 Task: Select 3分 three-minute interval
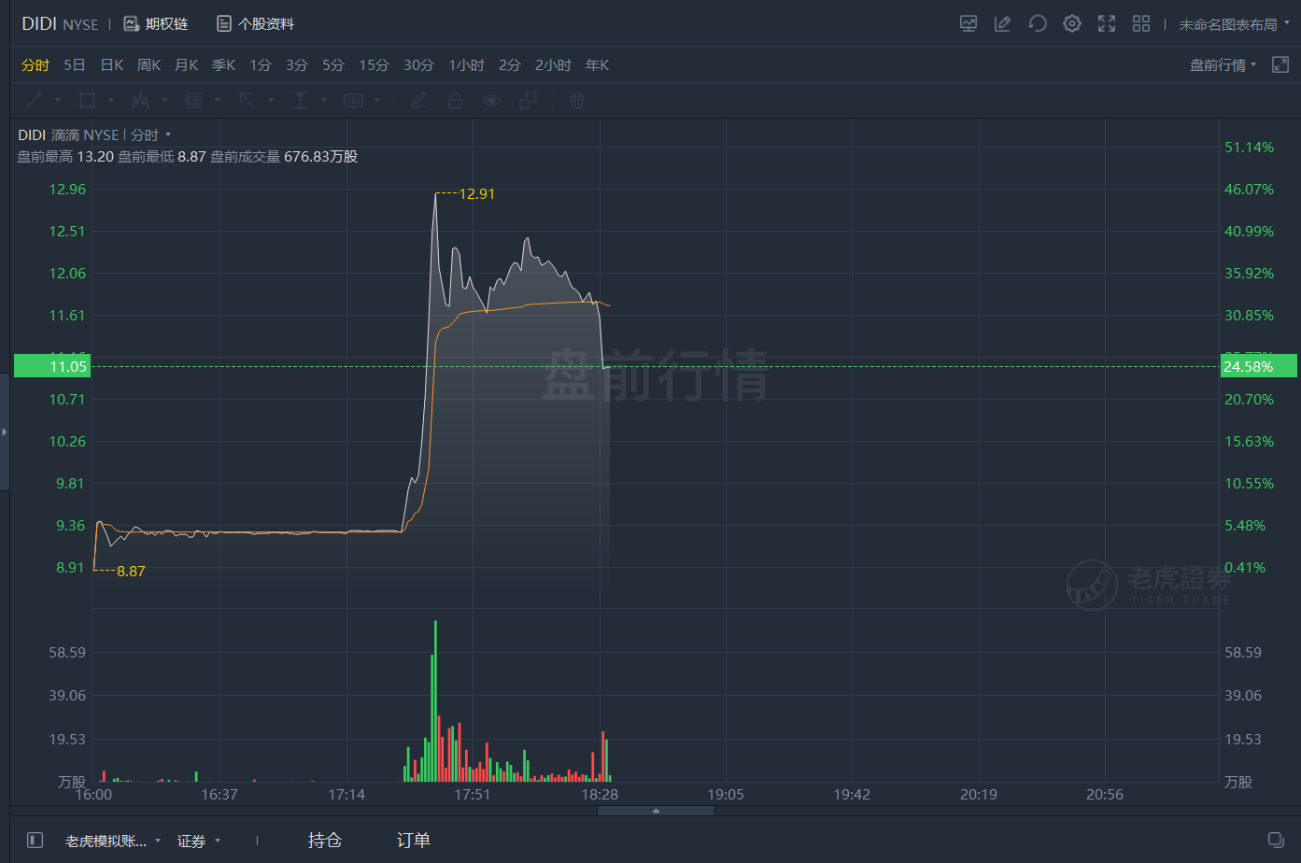(297, 64)
